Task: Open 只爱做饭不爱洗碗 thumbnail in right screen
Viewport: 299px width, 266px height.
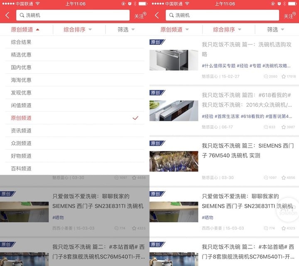Action: coord(174,212)
